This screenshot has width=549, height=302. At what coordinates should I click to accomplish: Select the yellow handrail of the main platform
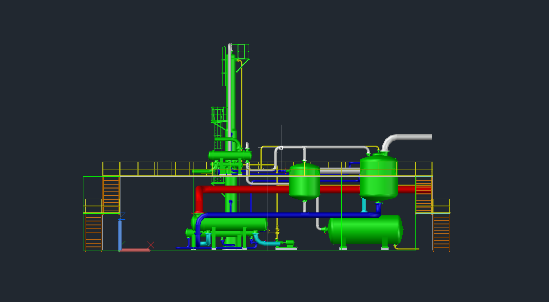pos(268,169)
